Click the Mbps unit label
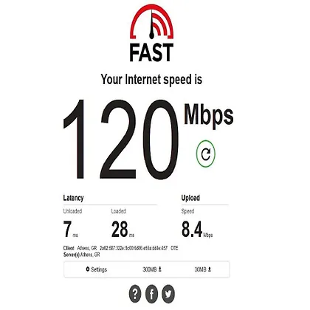The image size is (310, 310). click(209, 115)
